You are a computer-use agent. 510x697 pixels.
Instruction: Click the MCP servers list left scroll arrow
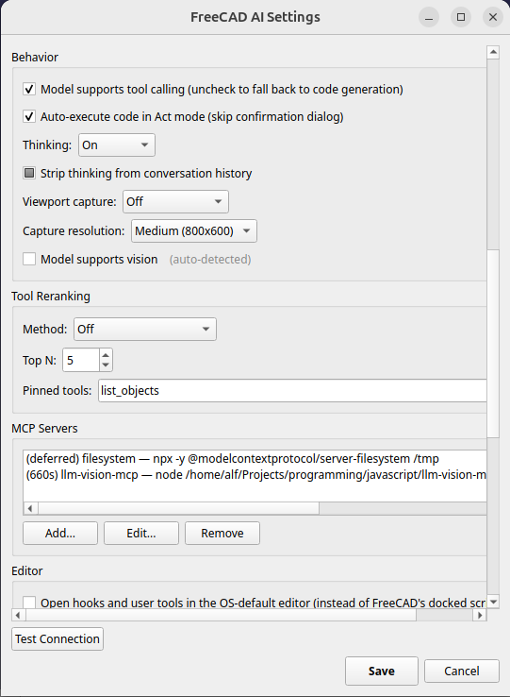point(30,508)
